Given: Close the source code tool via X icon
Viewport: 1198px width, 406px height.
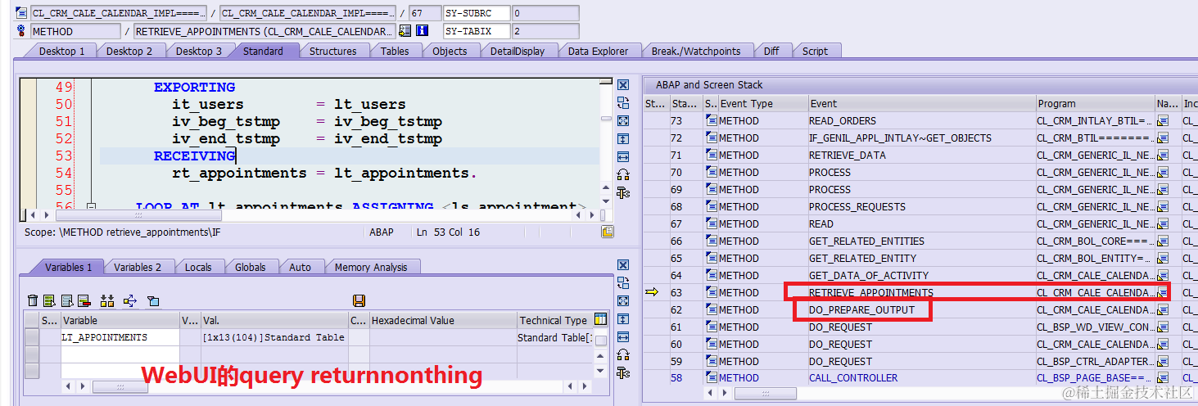Looking at the screenshot, I should coord(623,85).
